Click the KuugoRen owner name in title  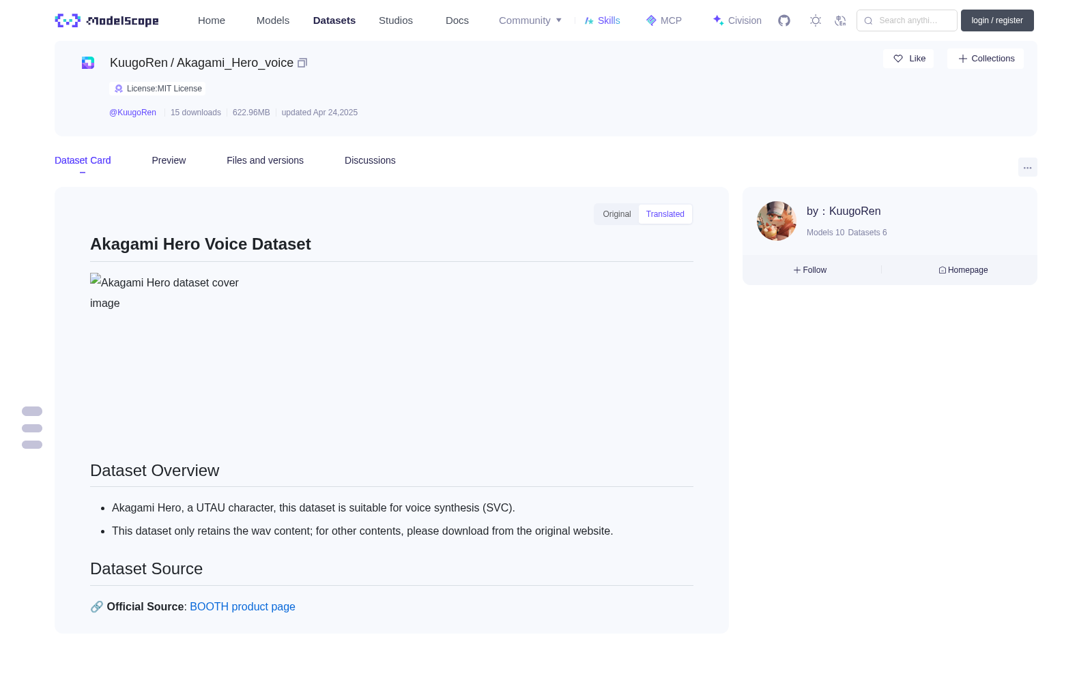coord(139,63)
